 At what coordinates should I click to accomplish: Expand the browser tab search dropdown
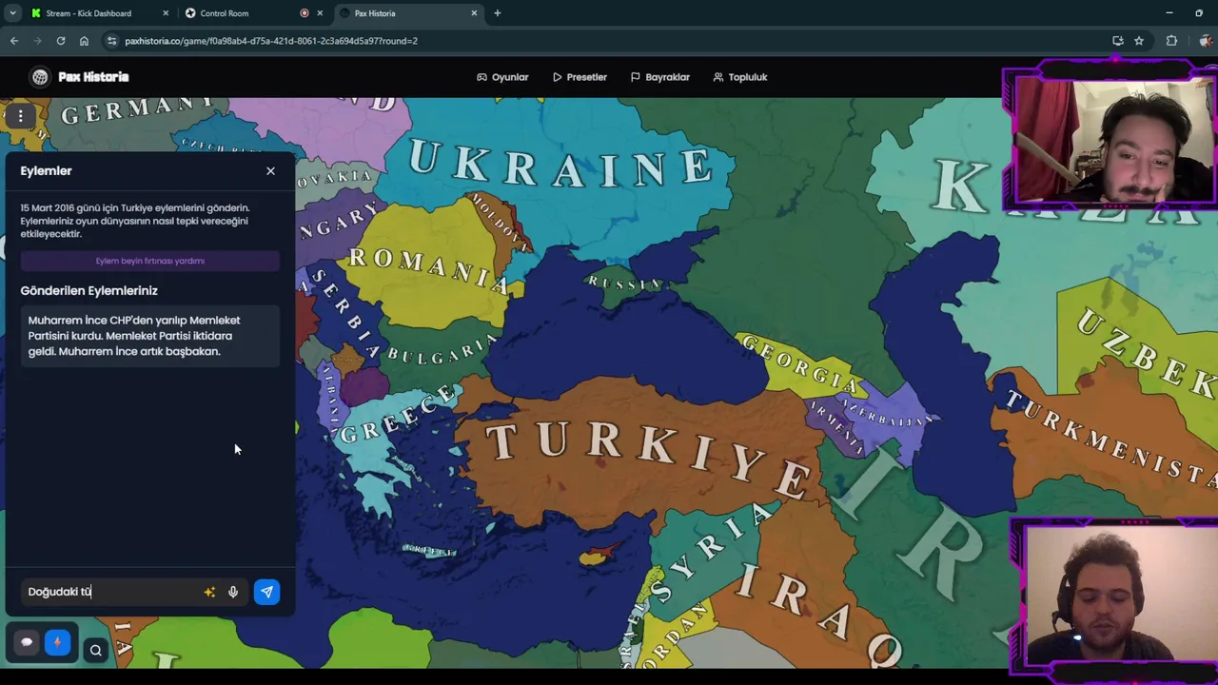[x=12, y=13]
